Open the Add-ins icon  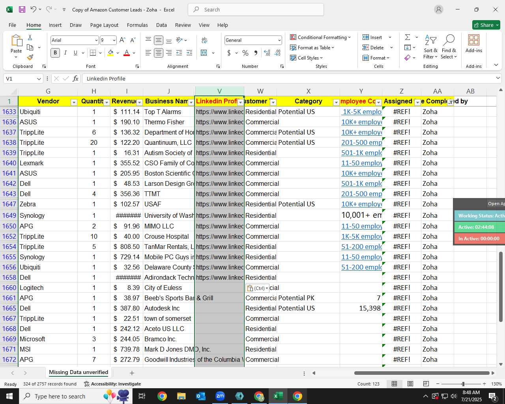(x=473, y=43)
